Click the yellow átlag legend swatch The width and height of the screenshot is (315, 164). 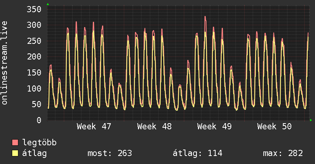(x=15, y=153)
